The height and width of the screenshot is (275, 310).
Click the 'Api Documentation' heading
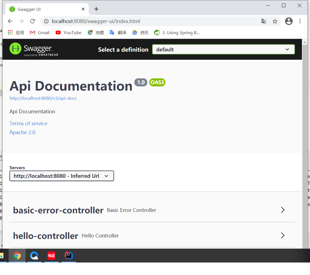pyautogui.click(x=71, y=86)
